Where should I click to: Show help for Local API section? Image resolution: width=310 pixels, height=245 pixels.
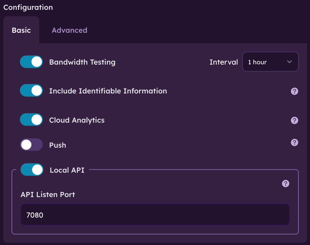pyautogui.click(x=285, y=184)
